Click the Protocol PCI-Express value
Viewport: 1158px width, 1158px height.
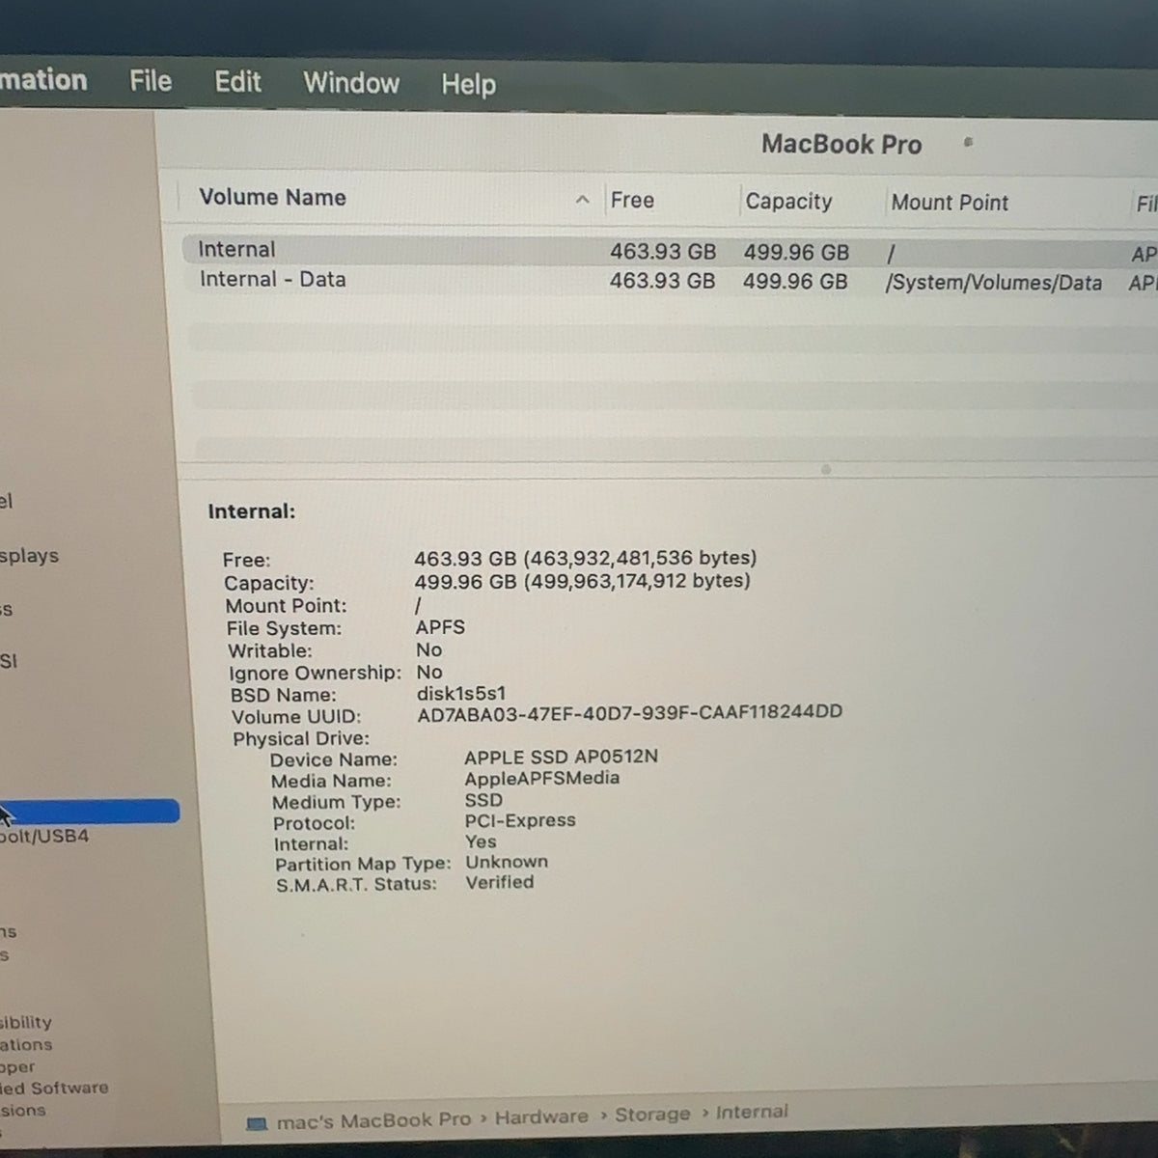520,820
